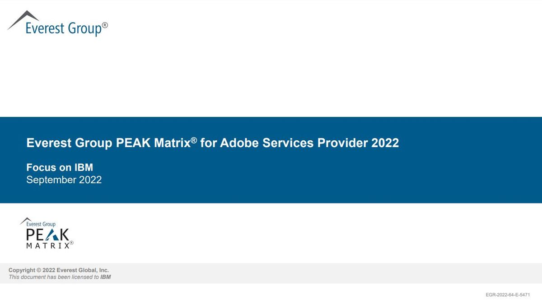This screenshot has height=301, width=542.
Task: Click the September 2022 date text
Action: 64,180
